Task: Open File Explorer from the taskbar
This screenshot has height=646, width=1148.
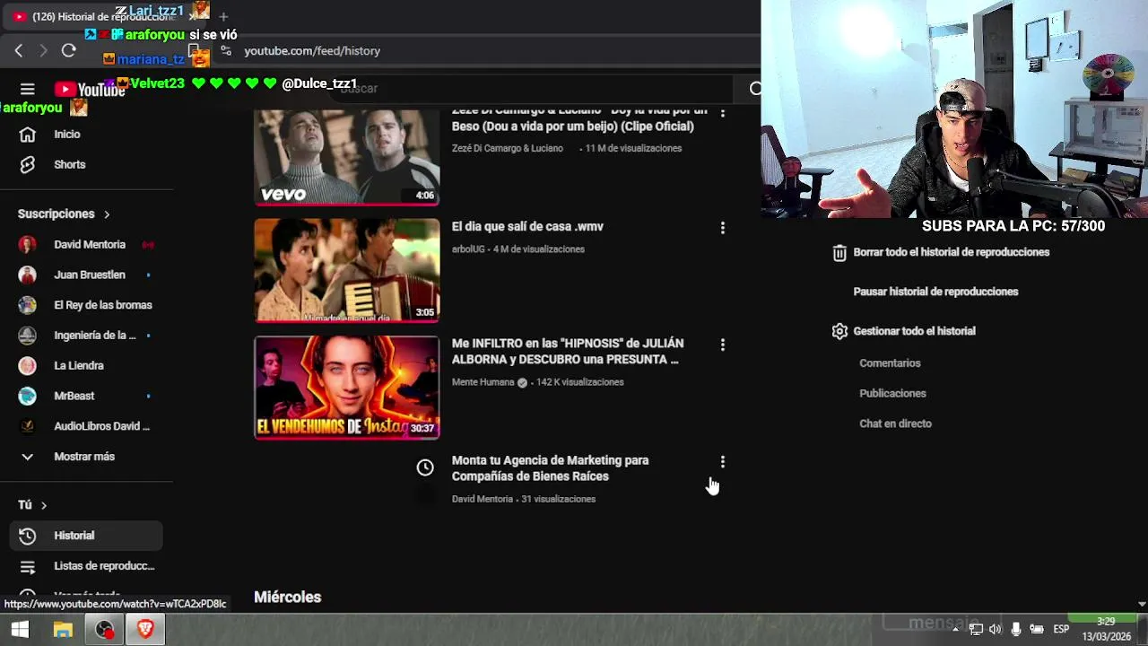Action: (x=63, y=630)
